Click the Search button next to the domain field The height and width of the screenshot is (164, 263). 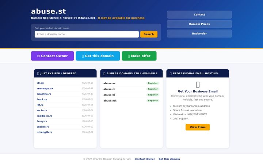tap(149, 34)
